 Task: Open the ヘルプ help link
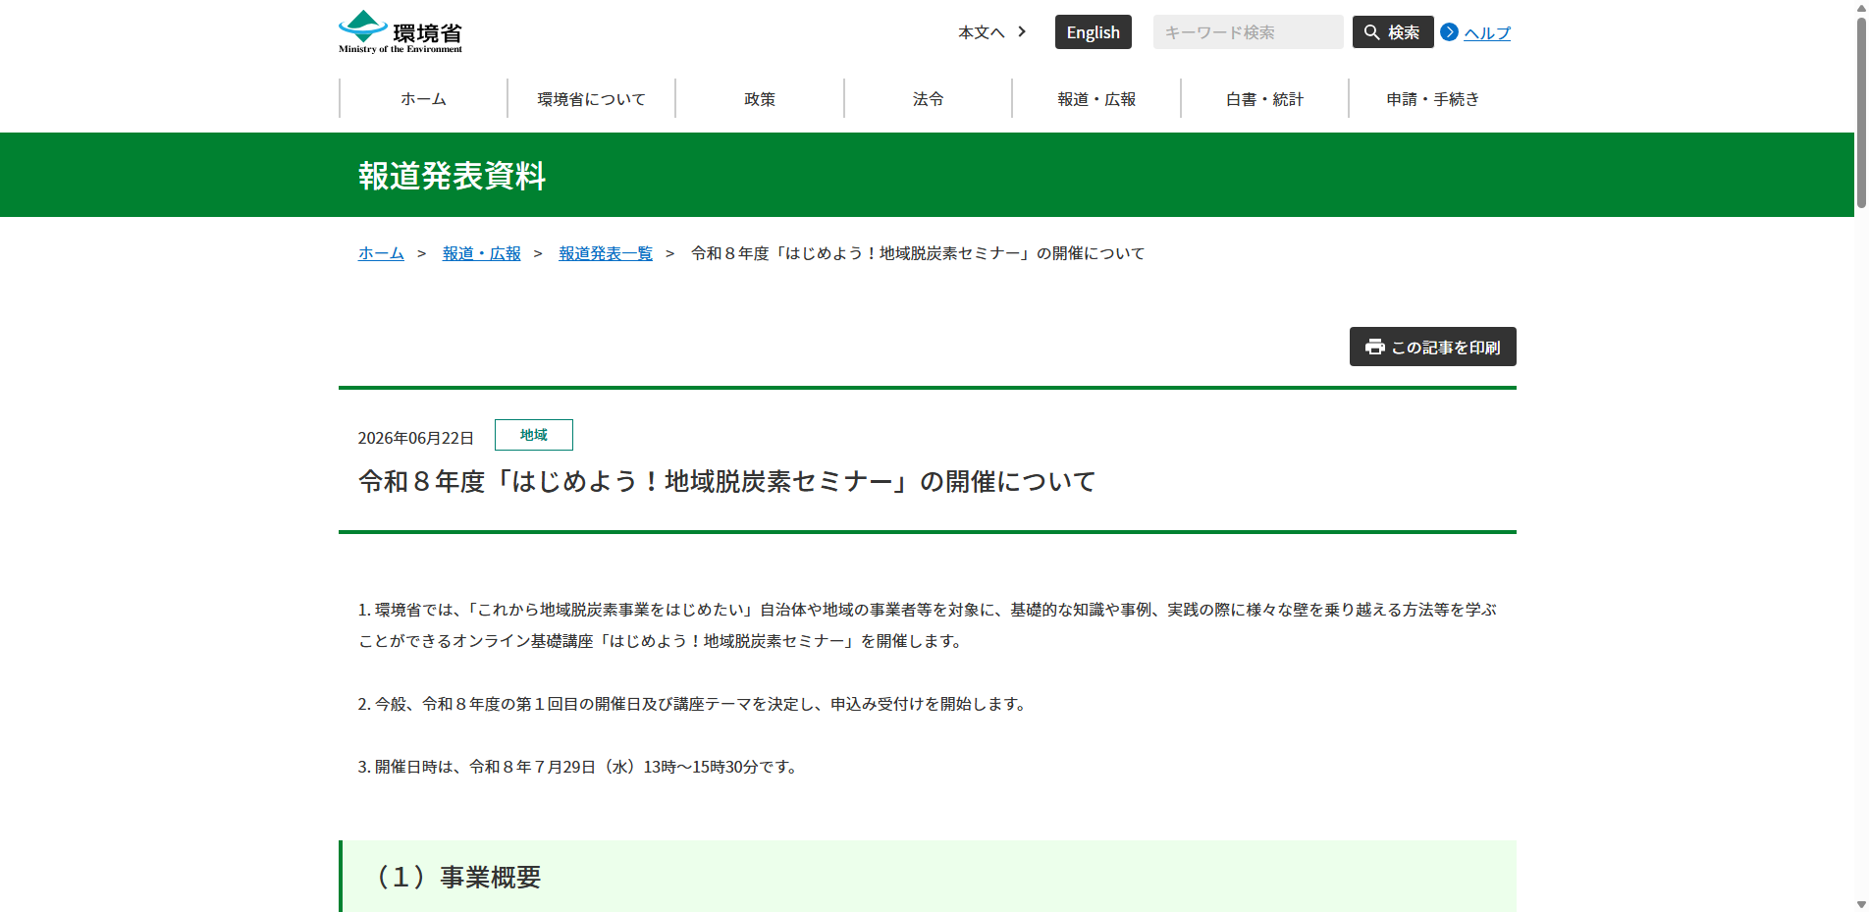click(1487, 33)
